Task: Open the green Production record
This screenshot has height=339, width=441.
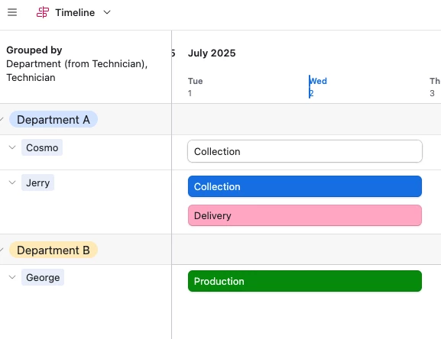Action: 305,281
